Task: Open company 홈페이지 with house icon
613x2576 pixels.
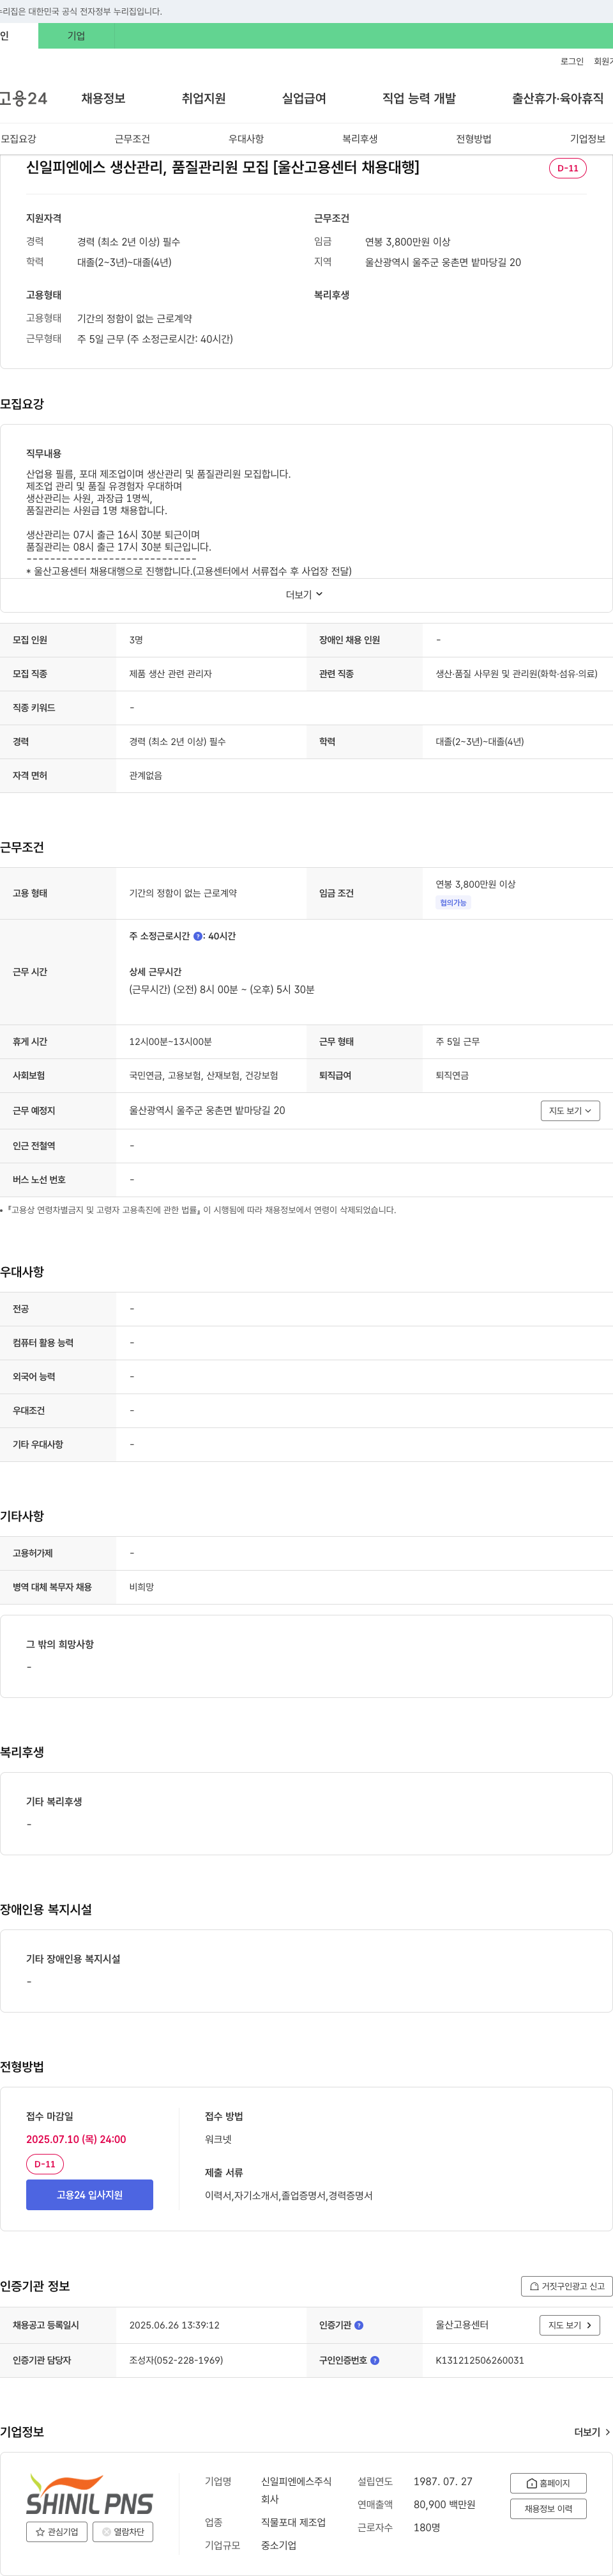Action: [x=548, y=2483]
